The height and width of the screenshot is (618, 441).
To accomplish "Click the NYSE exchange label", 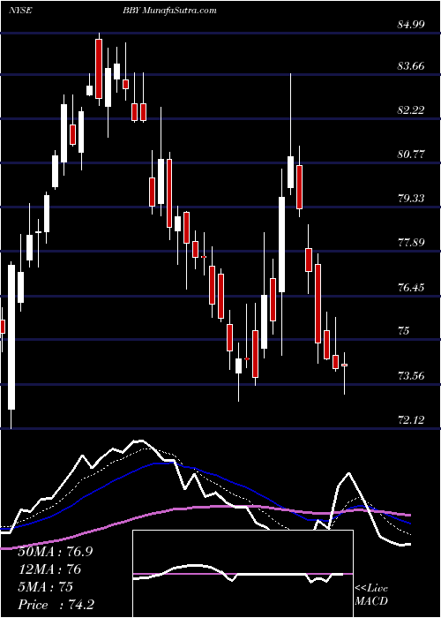I will pos(19,11).
